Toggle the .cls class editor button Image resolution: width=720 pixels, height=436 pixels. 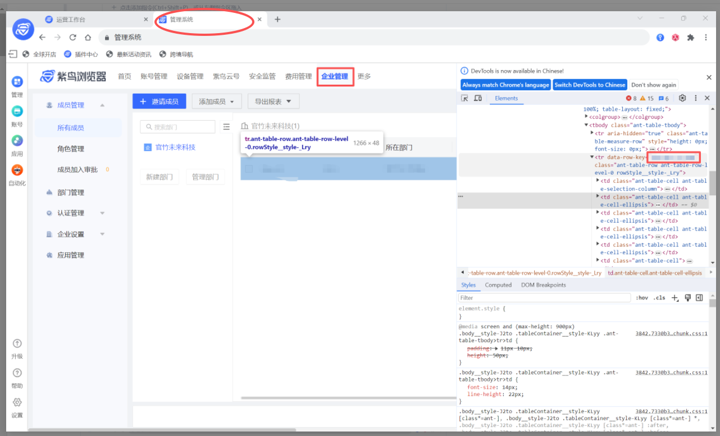(659, 298)
